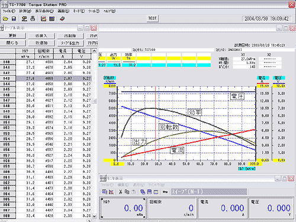Open 表示 menu in monitor window
This screenshot has height=222, width=296.
139,185
